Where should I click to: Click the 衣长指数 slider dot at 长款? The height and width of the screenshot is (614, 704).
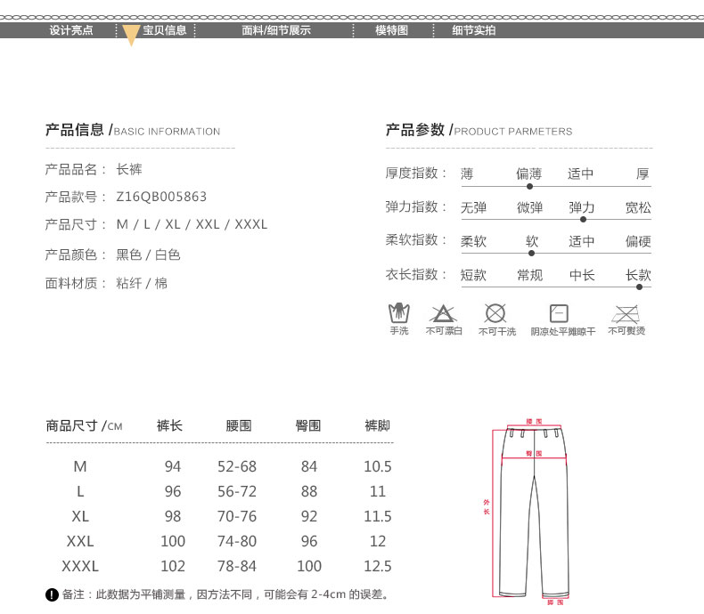[639, 287]
